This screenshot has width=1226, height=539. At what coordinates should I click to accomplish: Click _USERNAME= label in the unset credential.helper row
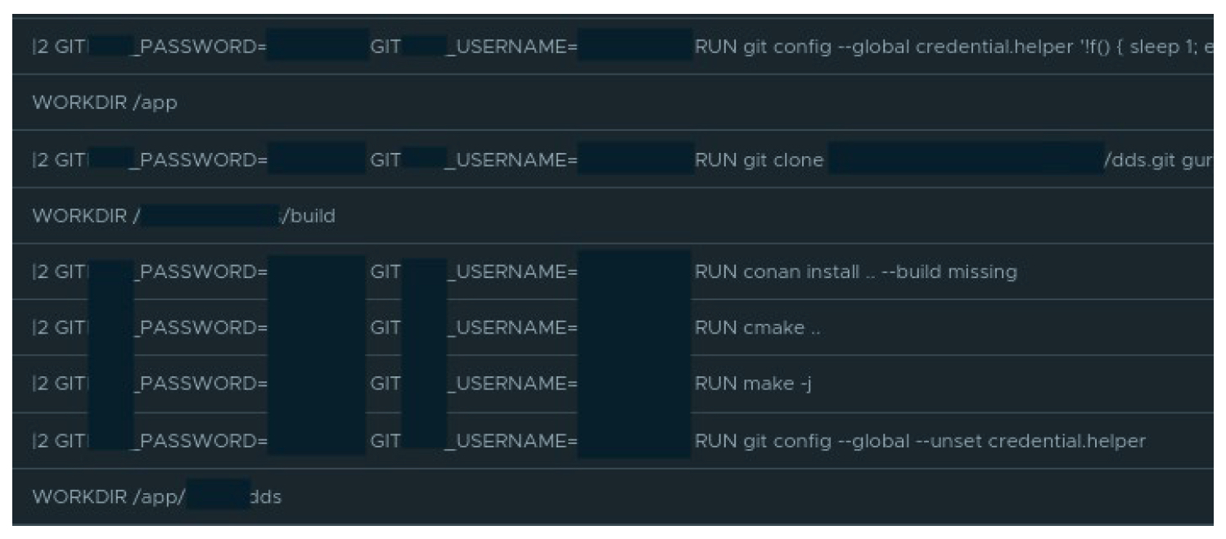[x=512, y=441]
